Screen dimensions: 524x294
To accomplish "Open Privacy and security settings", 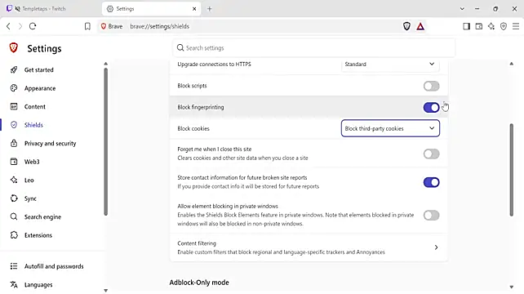I will pyautogui.click(x=50, y=143).
